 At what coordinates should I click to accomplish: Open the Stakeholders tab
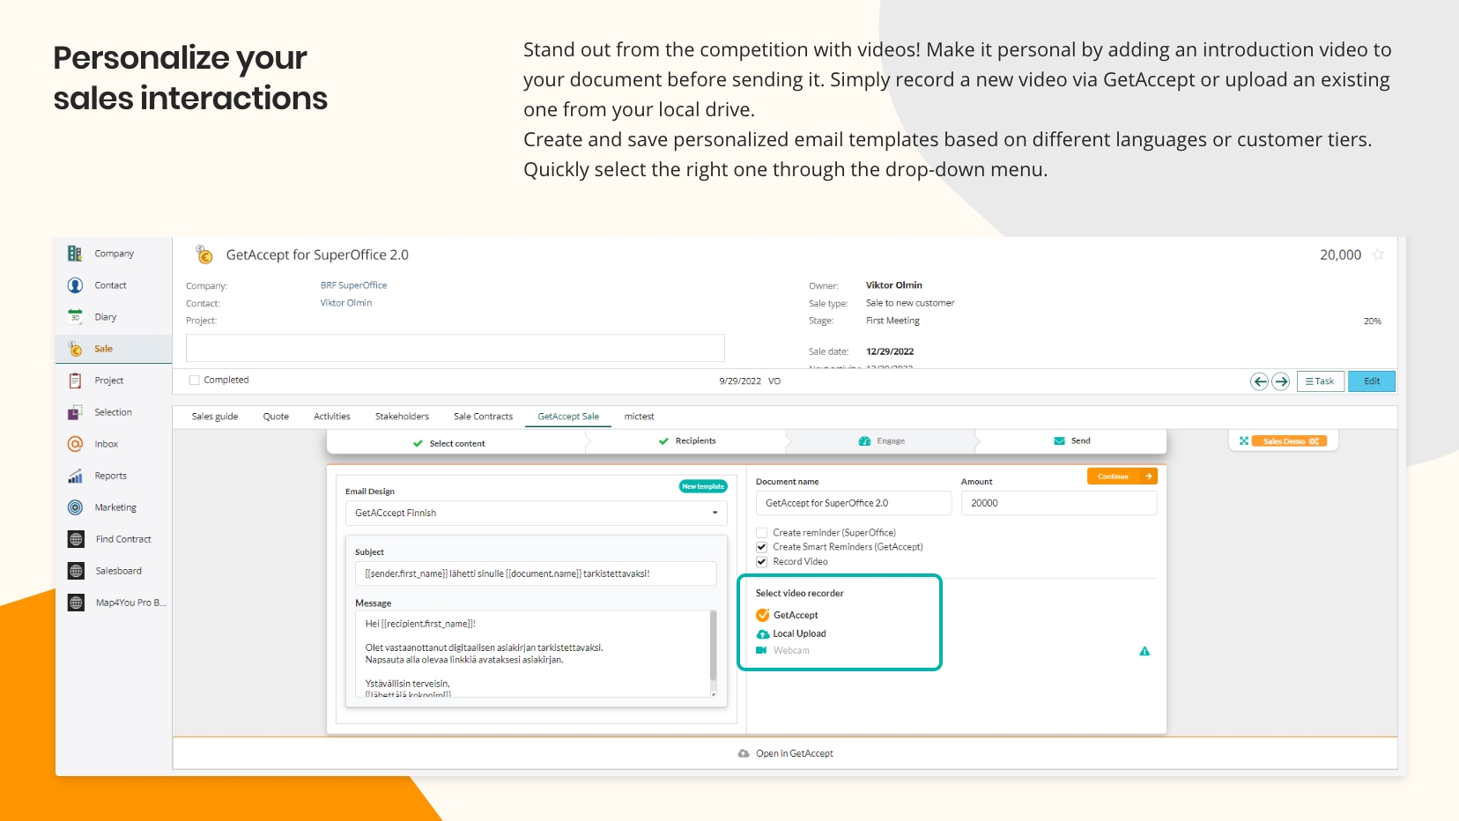[x=402, y=417]
